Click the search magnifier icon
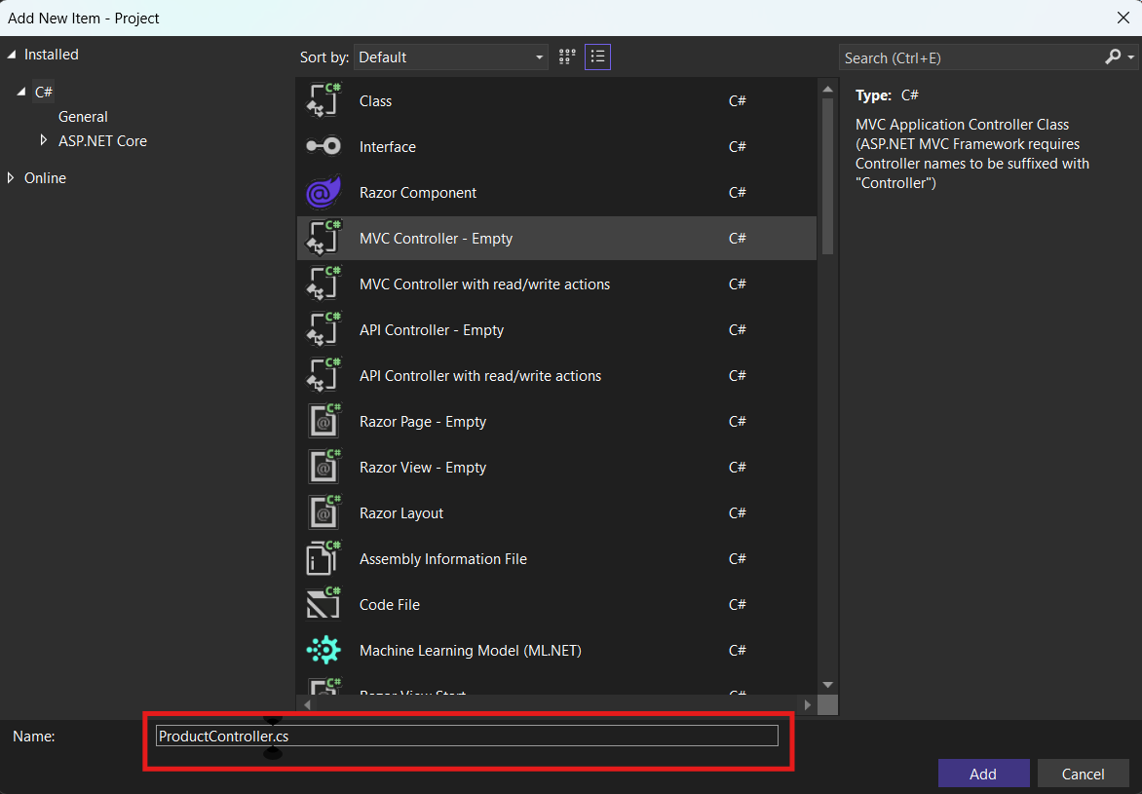 (1113, 57)
